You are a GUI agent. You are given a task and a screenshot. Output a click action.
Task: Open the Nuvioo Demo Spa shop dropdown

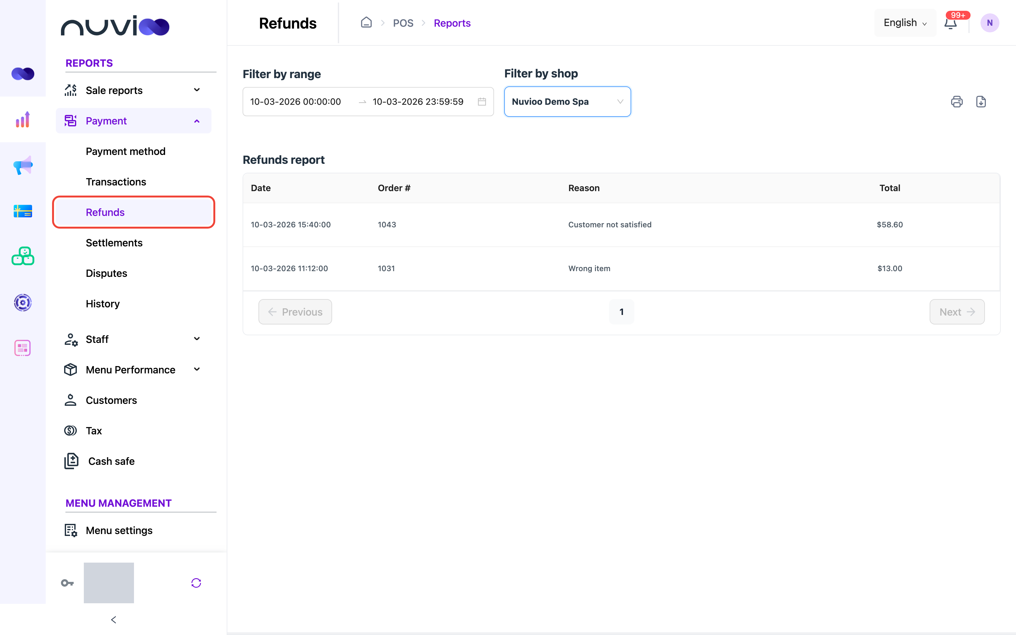[x=567, y=102]
